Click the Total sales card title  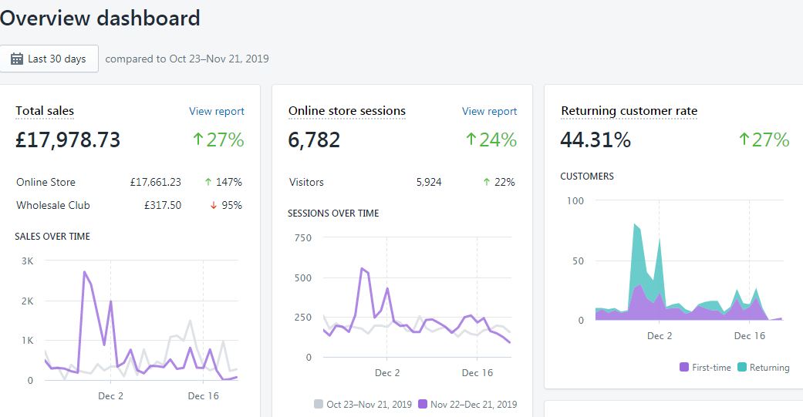[x=45, y=110]
